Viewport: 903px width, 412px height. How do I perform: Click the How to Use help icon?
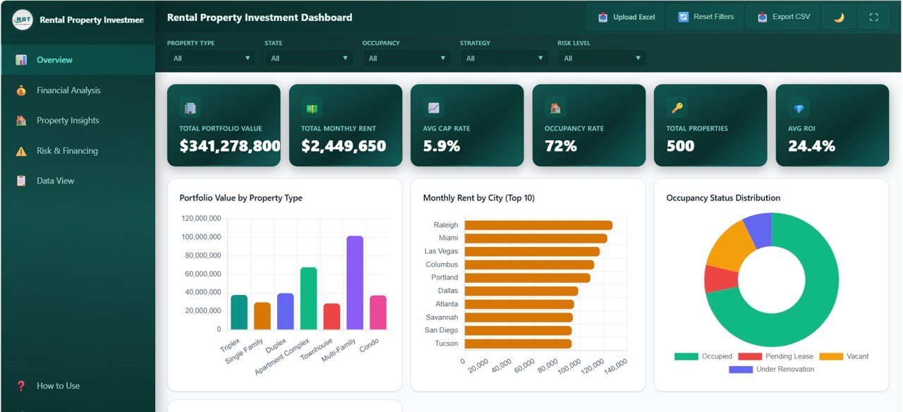(21, 385)
